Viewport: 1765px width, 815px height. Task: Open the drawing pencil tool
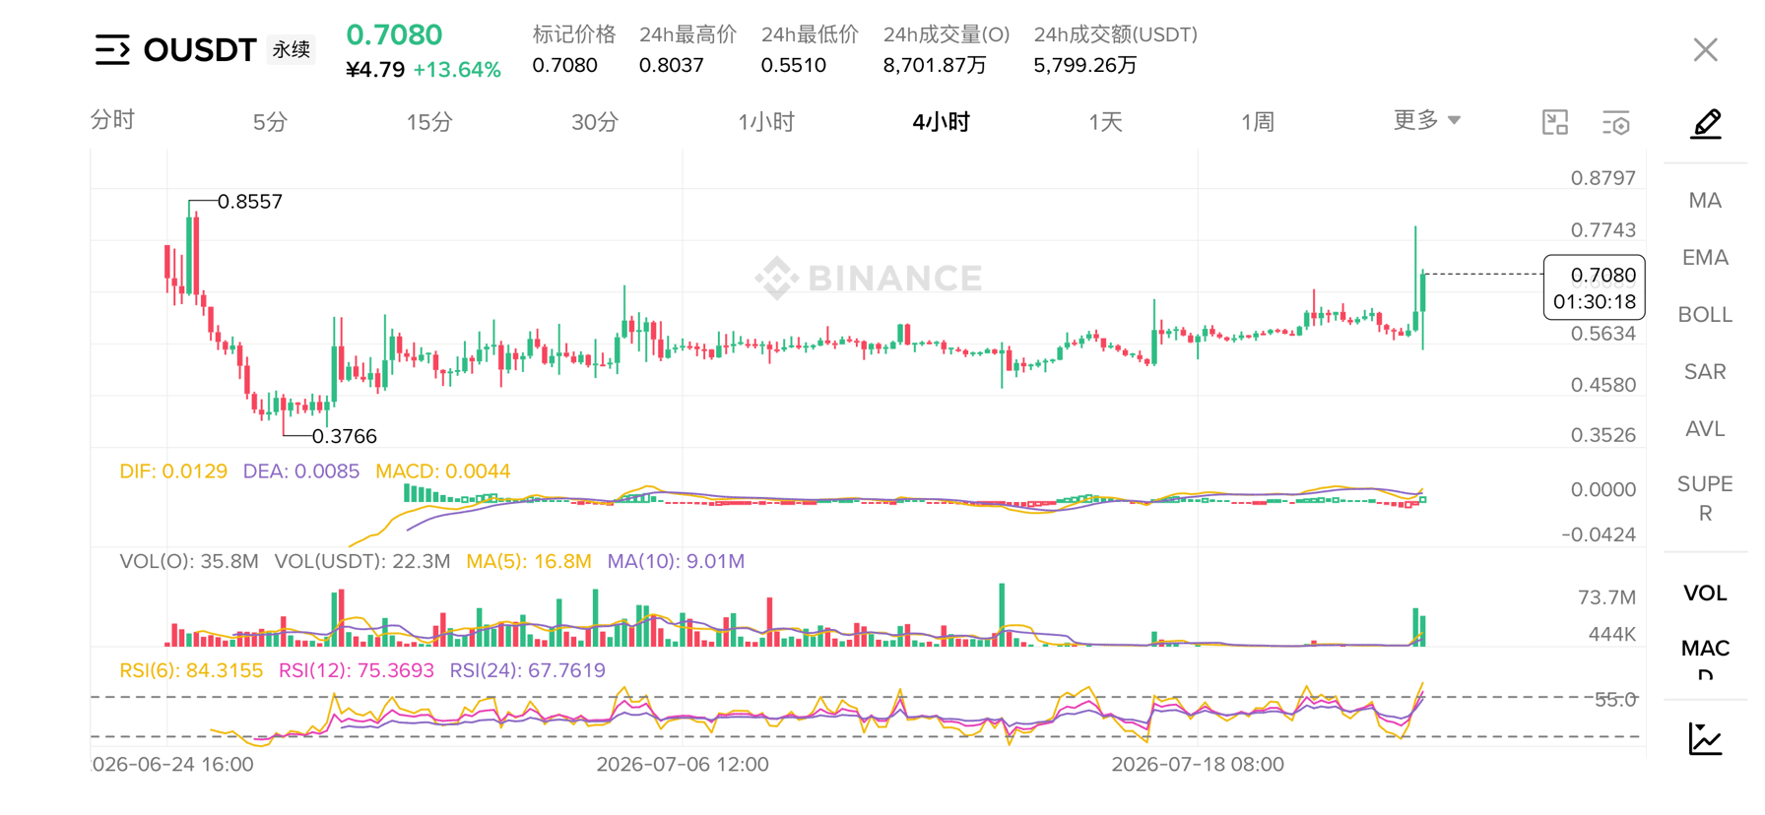pos(1705,124)
